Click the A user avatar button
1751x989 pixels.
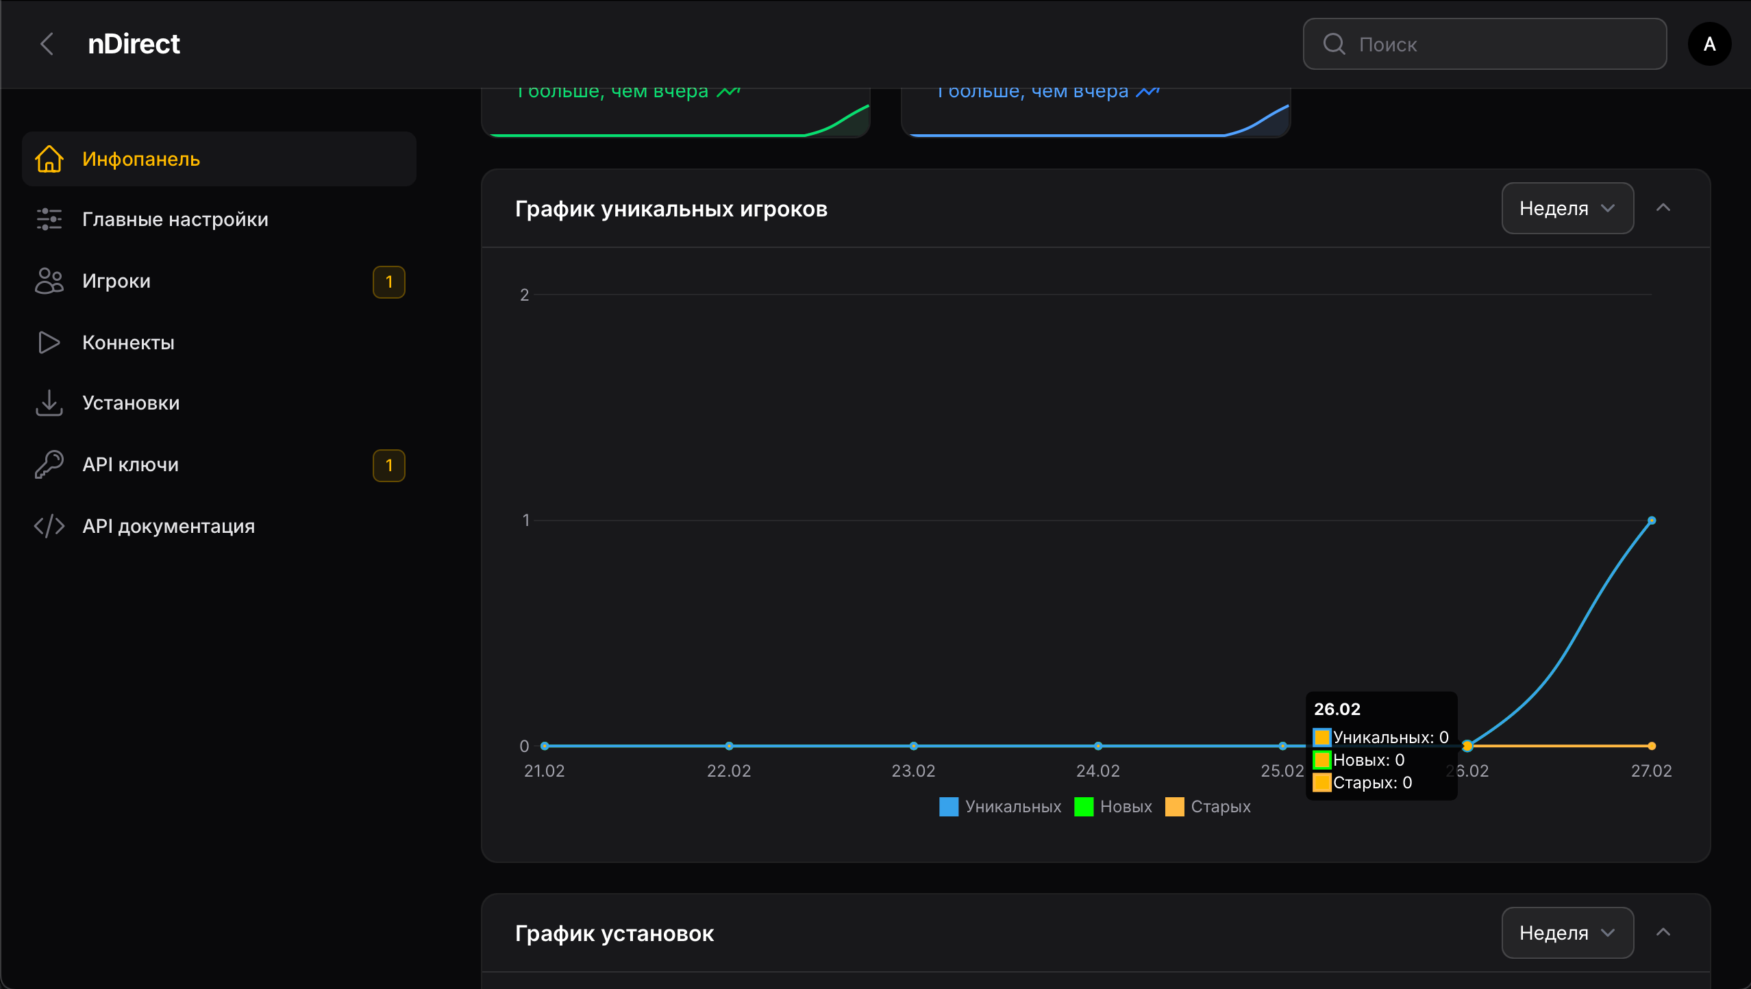[1709, 44]
